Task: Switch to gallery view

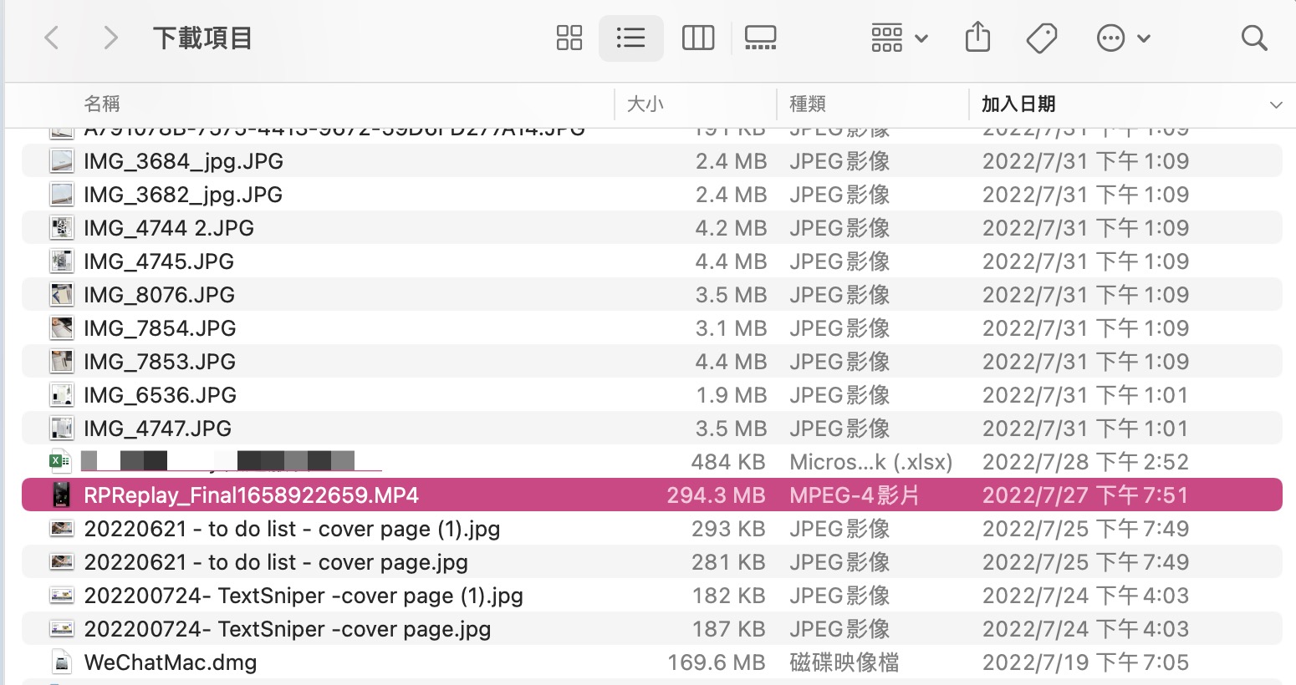Action: 760,38
